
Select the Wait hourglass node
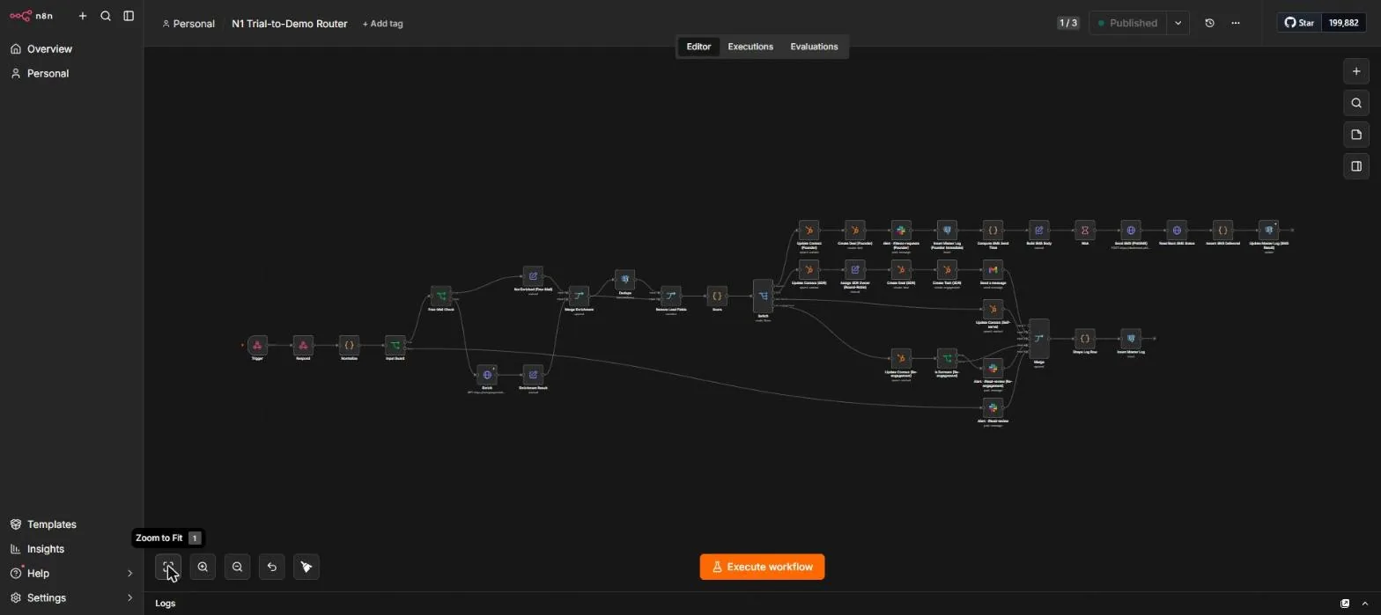[x=1085, y=231]
